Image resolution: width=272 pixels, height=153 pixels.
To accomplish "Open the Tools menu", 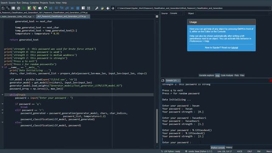I will point(52,3).
